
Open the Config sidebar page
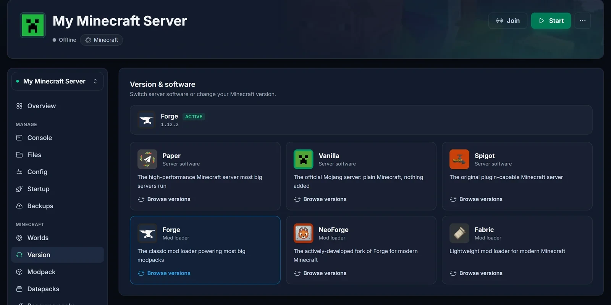click(x=58, y=172)
